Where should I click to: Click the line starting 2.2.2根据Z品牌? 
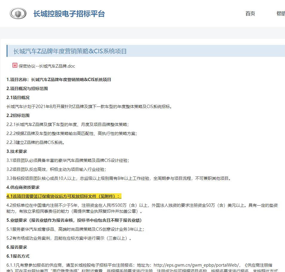tap(72, 133)
